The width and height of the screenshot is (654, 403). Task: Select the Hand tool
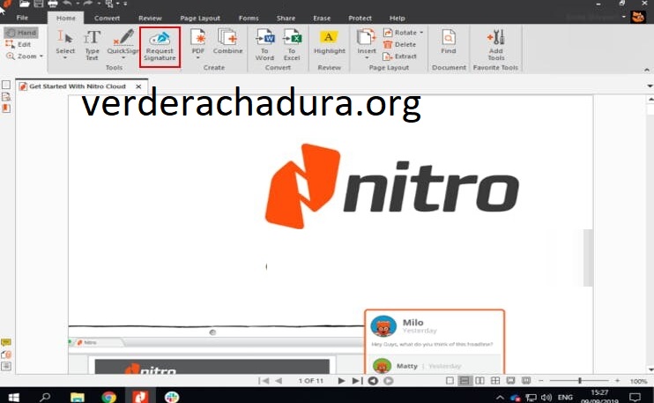[21, 33]
